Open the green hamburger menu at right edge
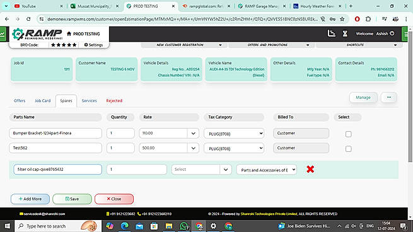The height and width of the screenshot is (232, 413). pyautogui.click(x=405, y=34)
